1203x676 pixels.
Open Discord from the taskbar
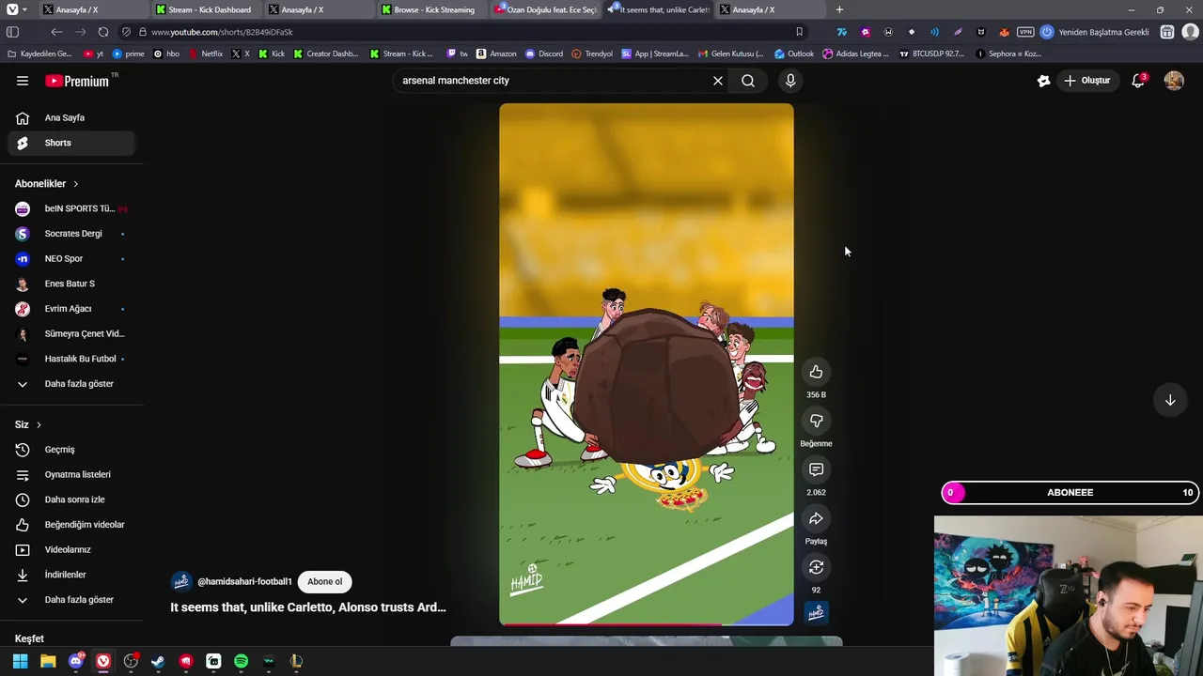click(x=76, y=661)
